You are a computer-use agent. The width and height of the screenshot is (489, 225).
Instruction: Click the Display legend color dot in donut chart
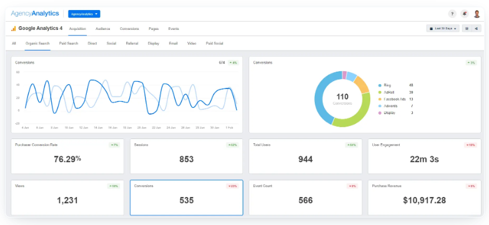pos(380,113)
